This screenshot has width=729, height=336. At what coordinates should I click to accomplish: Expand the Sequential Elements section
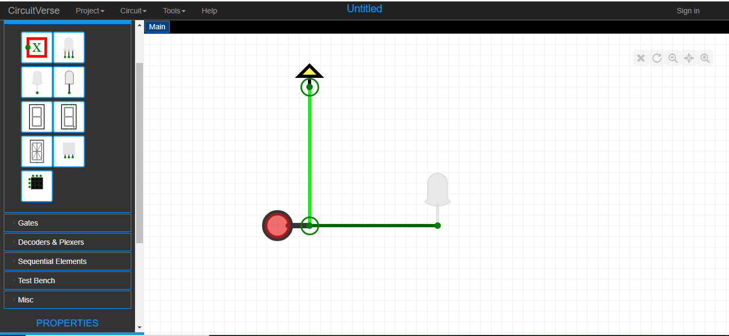(x=67, y=261)
